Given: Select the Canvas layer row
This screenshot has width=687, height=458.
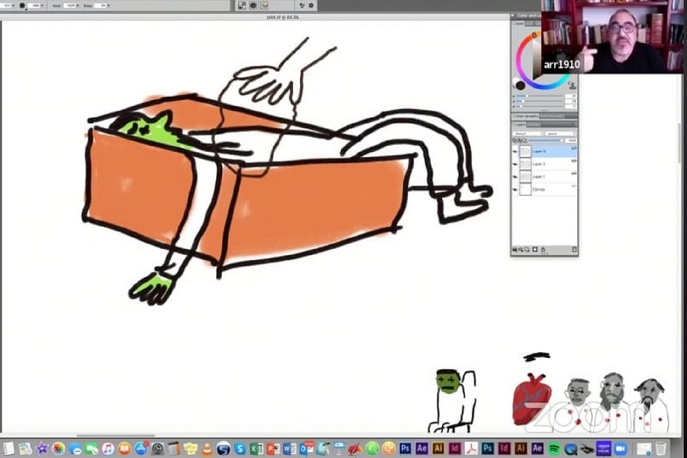Looking at the screenshot, I should [x=543, y=189].
